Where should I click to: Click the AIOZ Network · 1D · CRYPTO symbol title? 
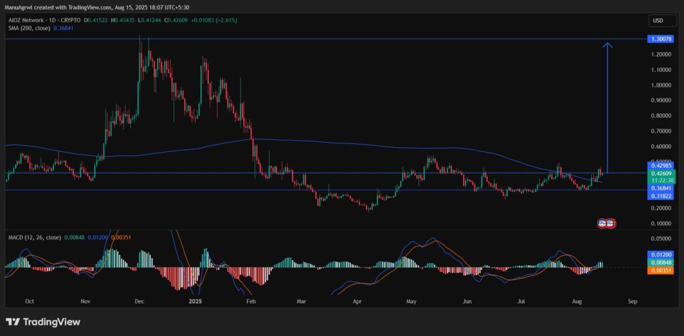coord(44,21)
